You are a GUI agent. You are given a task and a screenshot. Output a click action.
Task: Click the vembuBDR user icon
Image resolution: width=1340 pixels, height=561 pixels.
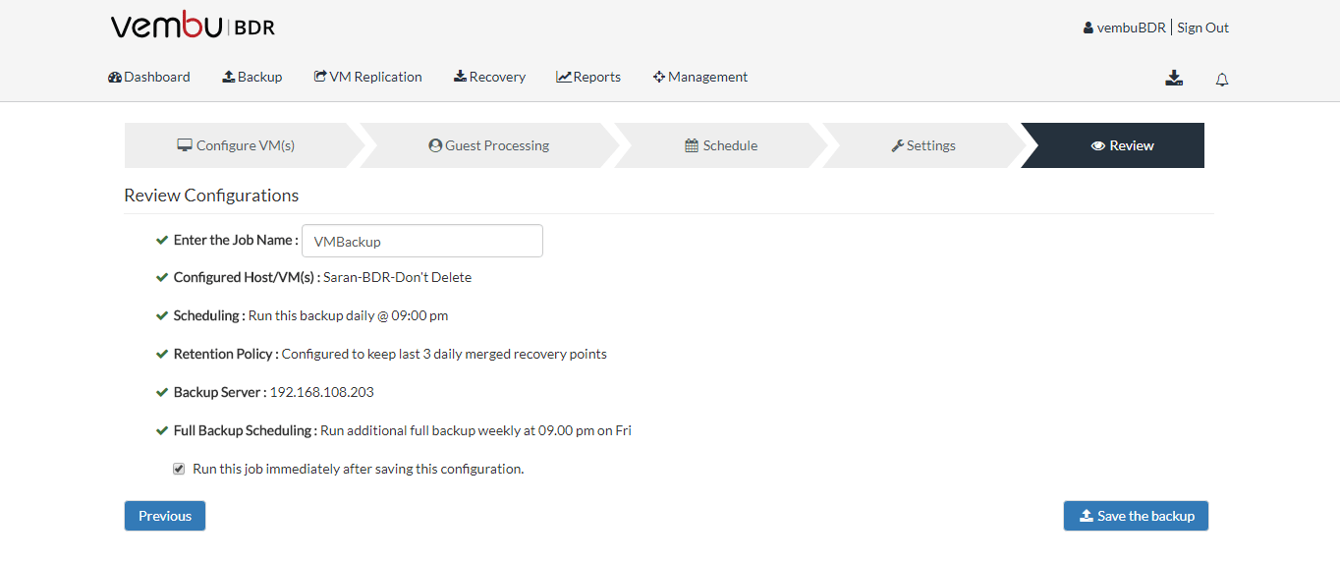point(1089,28)
